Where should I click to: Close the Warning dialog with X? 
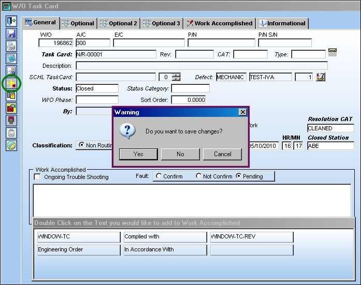pyautogui.click(x=243, y=112)
